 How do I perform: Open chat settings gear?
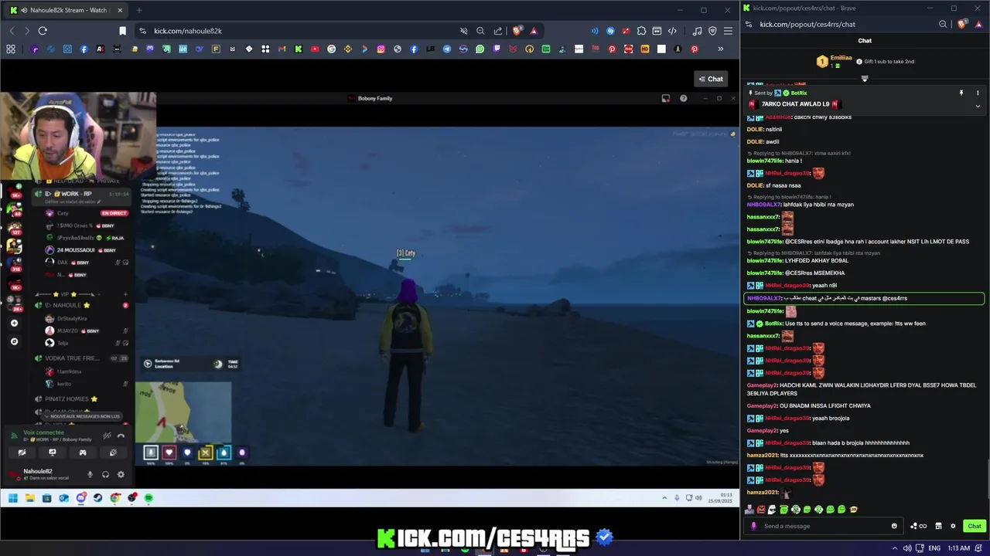953,527
